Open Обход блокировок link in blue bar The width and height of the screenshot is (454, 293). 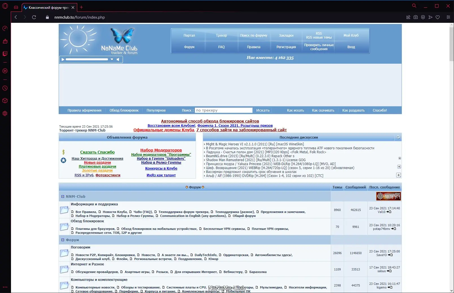coord(124,110)
